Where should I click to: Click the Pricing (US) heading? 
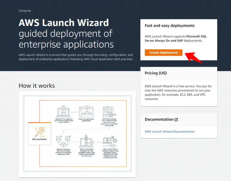click(156, 73)
